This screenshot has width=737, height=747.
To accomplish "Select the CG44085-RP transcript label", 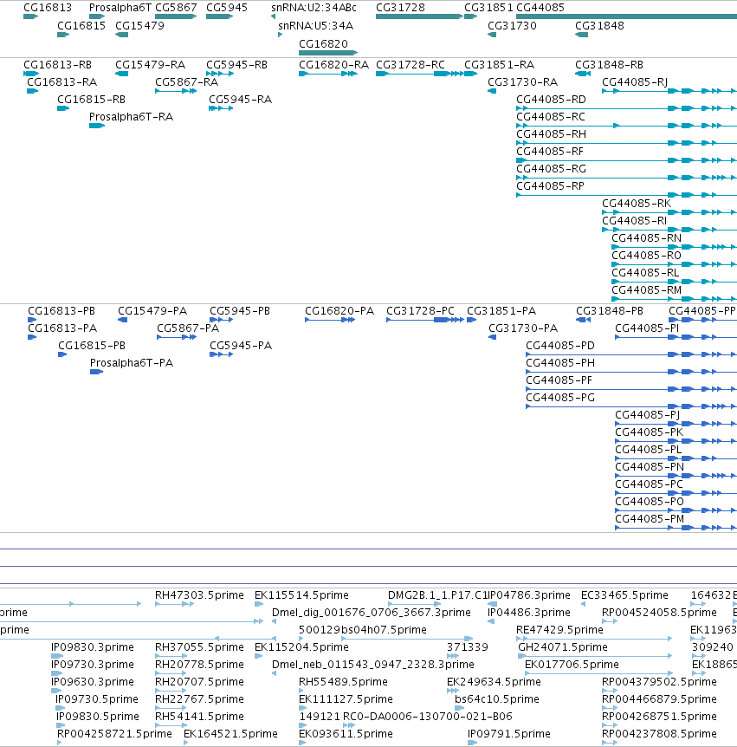I will click(550, 185).
